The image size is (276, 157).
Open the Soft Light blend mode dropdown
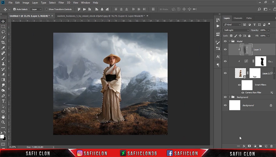click(236, 30)
